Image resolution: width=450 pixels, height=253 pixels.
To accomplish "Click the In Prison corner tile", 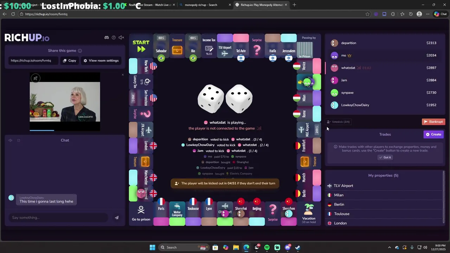I will [309, 46].
